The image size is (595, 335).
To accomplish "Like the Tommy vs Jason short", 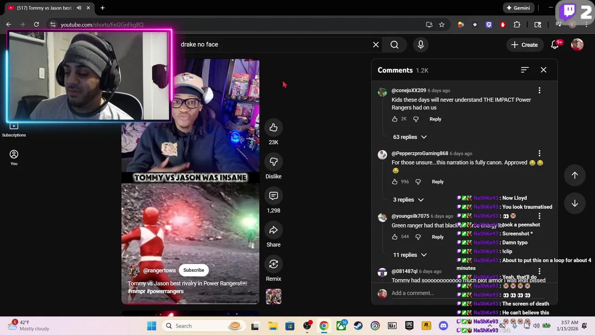I will tap(273, 127).
